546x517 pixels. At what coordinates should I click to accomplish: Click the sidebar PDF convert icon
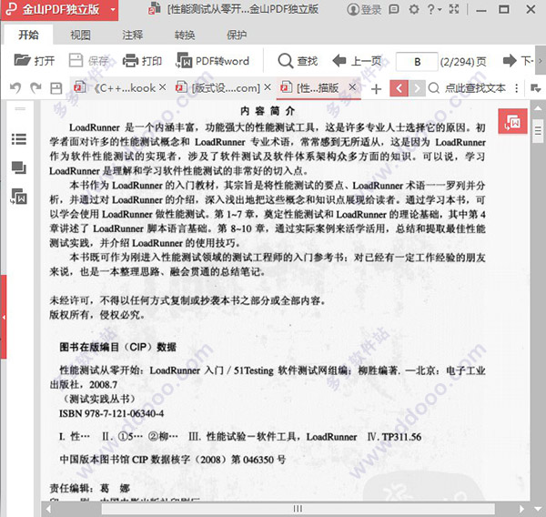coord(19,197)
